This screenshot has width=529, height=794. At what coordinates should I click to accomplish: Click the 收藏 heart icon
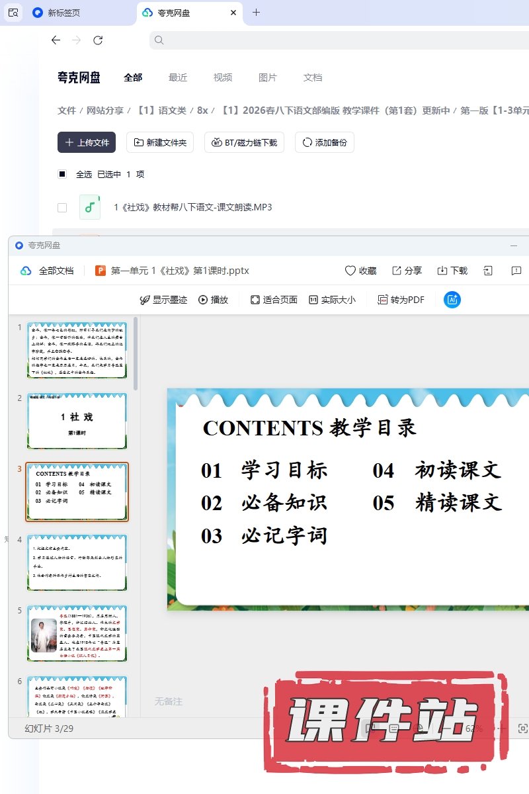[x=360, y=271]
